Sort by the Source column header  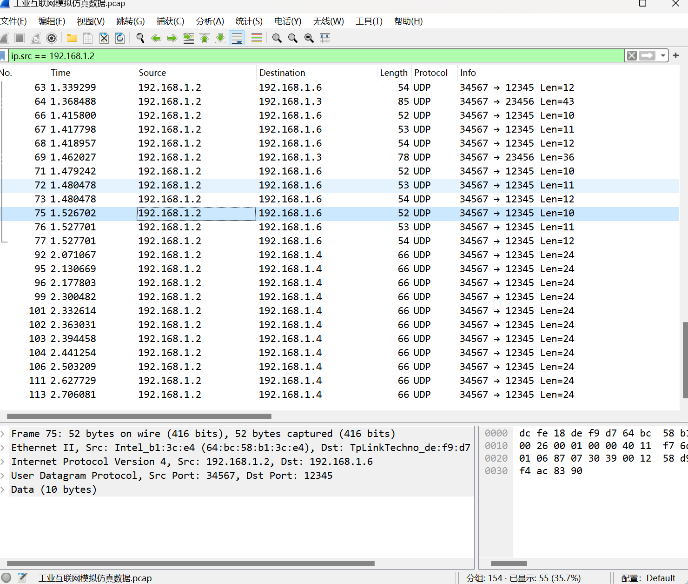(196, 73)
